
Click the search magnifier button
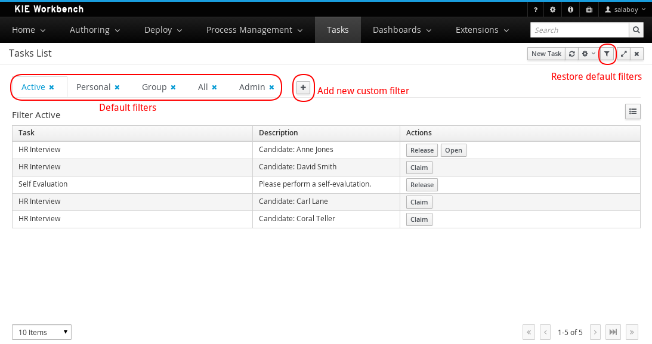636,30
